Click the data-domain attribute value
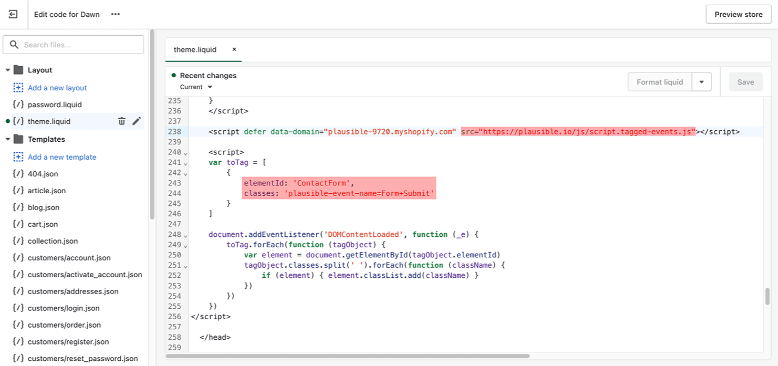The width and height of the screenshot is (778, 366). [x=390, y=132]
